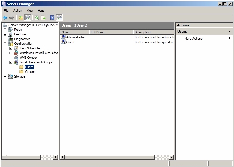Click the tree pane horizontal scrollbar thumb
Screen dimensions: 234x167
tap(23, 157)
